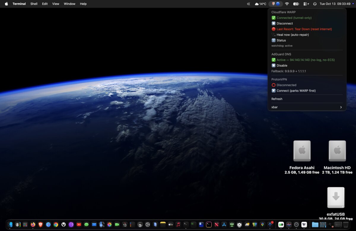Image resolution: width=356 pixels, height=231 pixels.
Task: Open the Terminal app menu
Action: coord(19,4)
